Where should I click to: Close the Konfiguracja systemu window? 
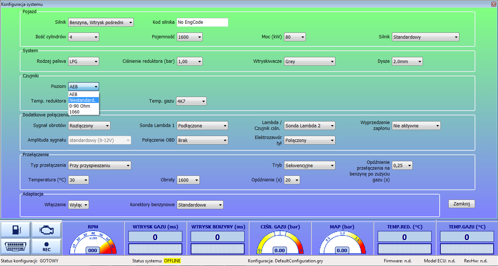click(x=493, y=4)
